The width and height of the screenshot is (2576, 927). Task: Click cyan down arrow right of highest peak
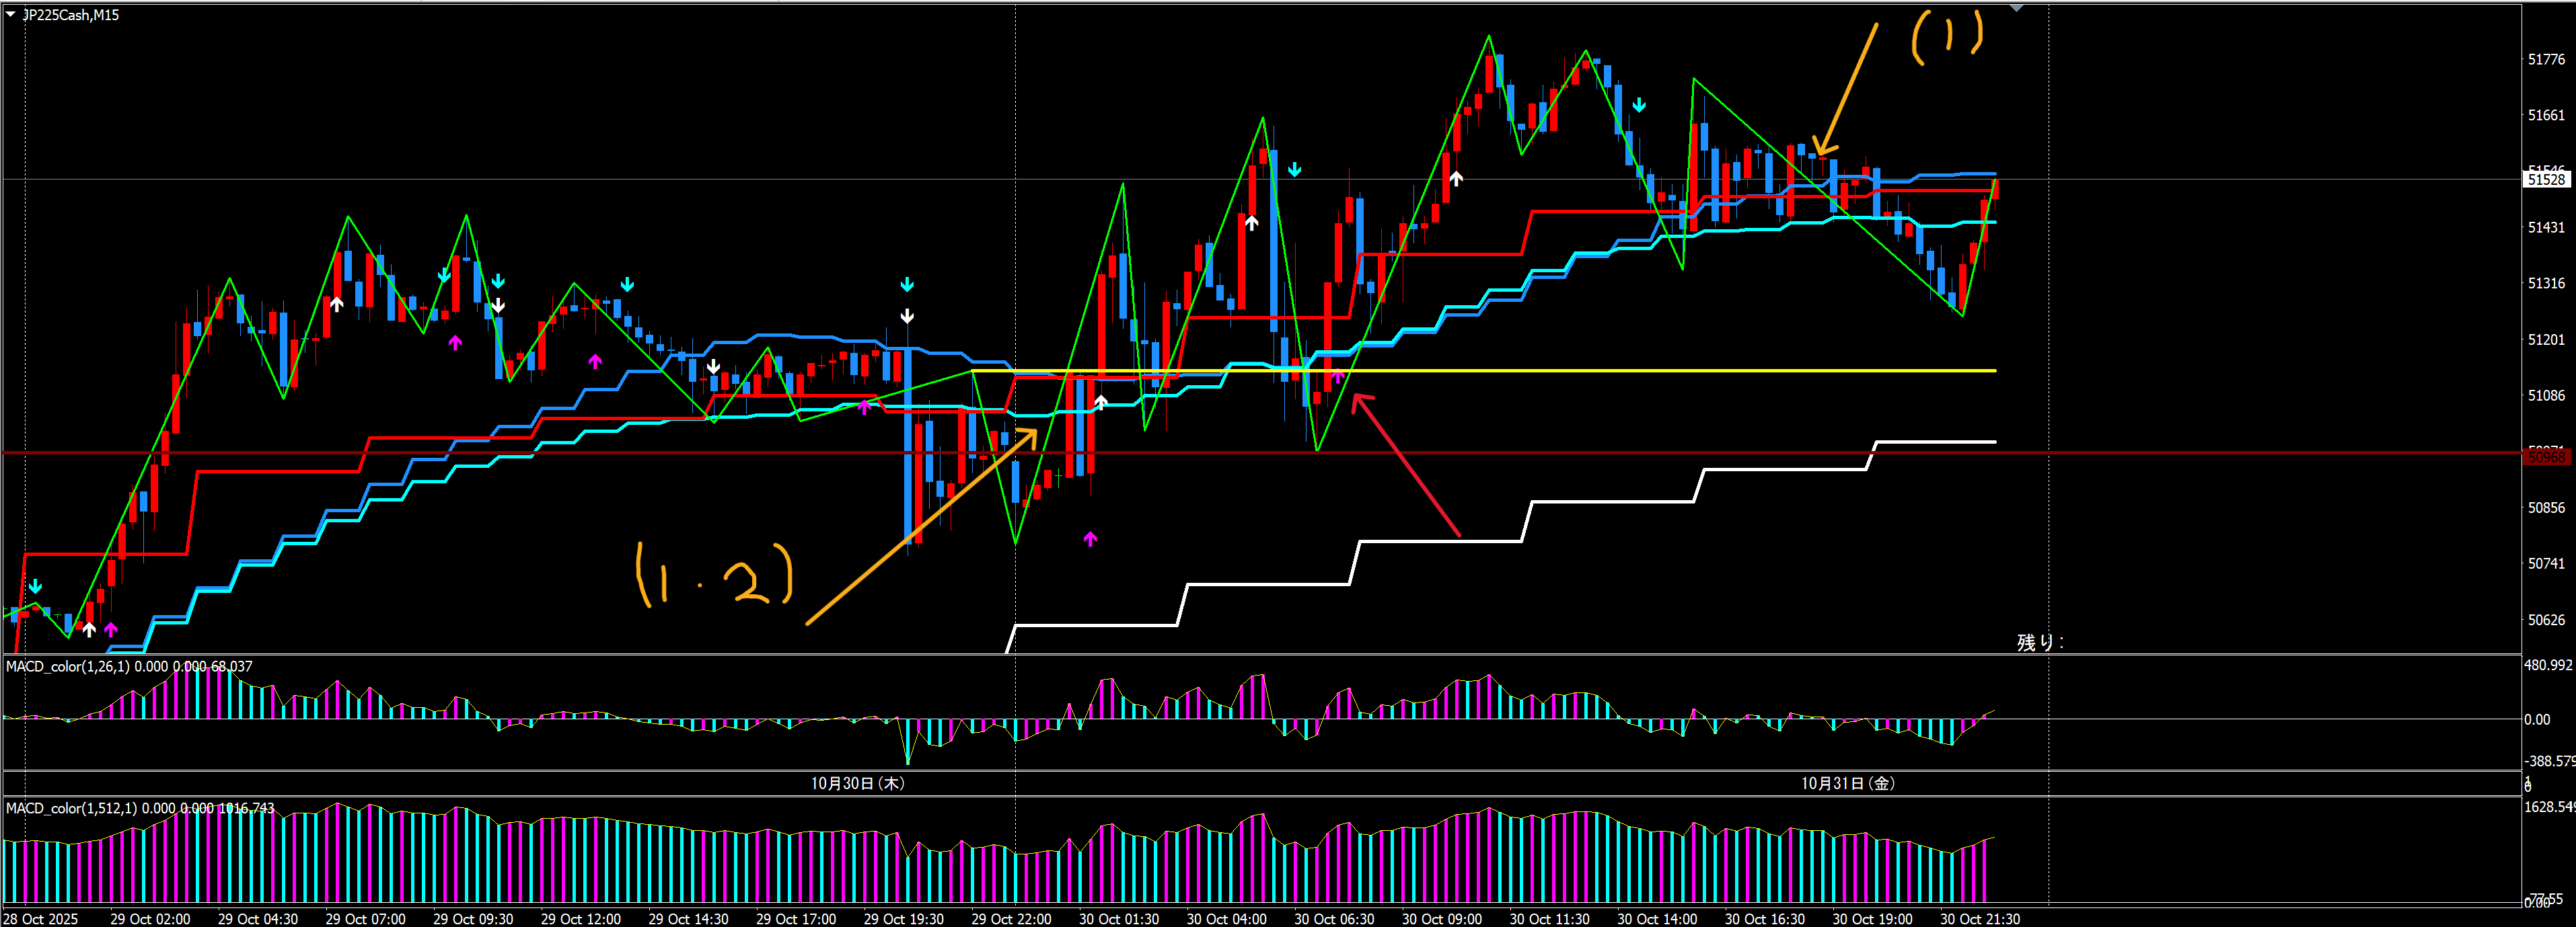1639,105
